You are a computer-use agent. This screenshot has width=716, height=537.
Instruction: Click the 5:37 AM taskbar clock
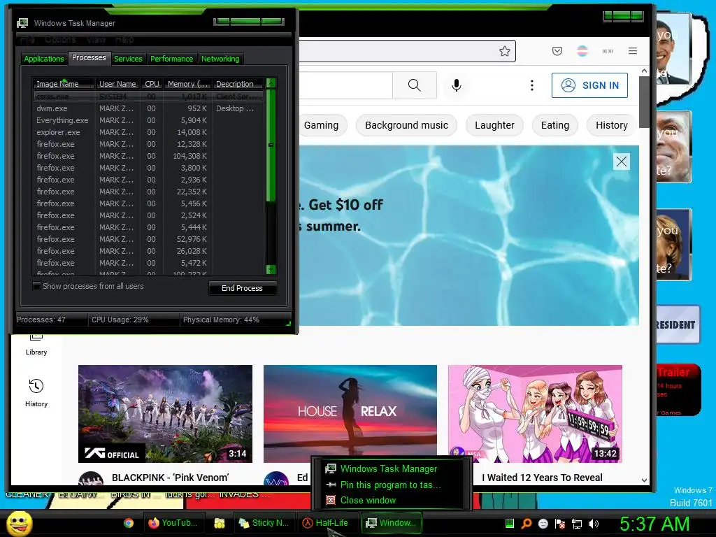tap(654, 524)
